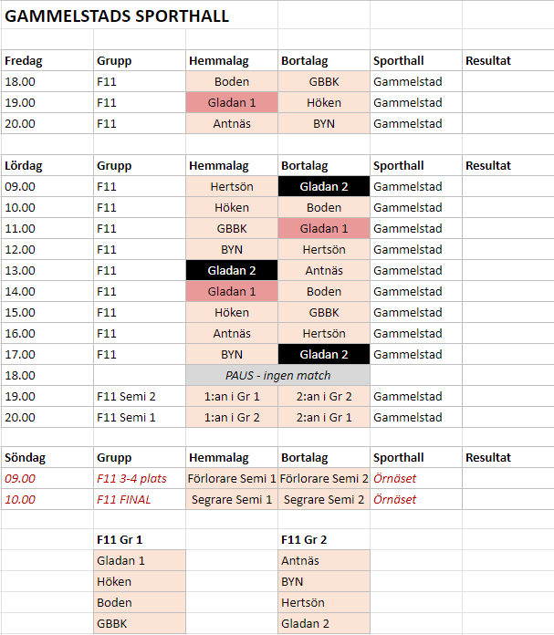Click the '1:an i Gr 1' cell
Viewport: 554px width, 635px height.
tap(232, 396)
